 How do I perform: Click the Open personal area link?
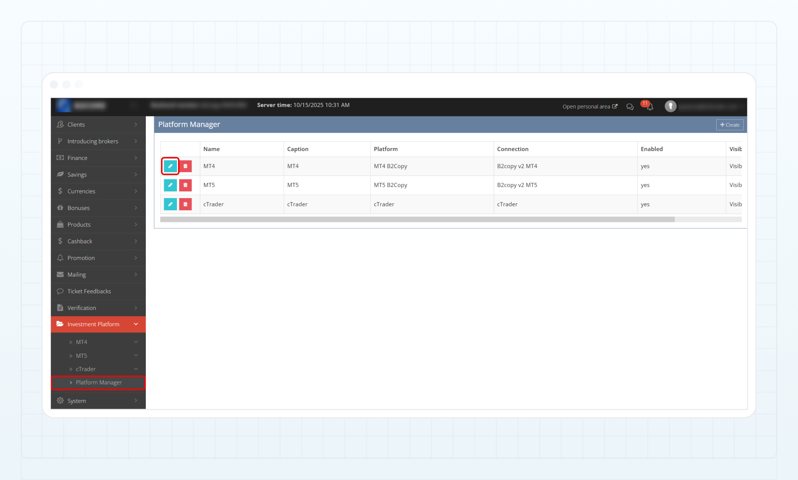point(589,107)
